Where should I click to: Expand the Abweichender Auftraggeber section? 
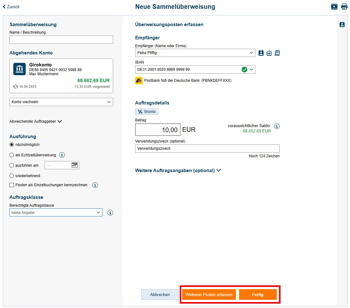click(36, 122)
